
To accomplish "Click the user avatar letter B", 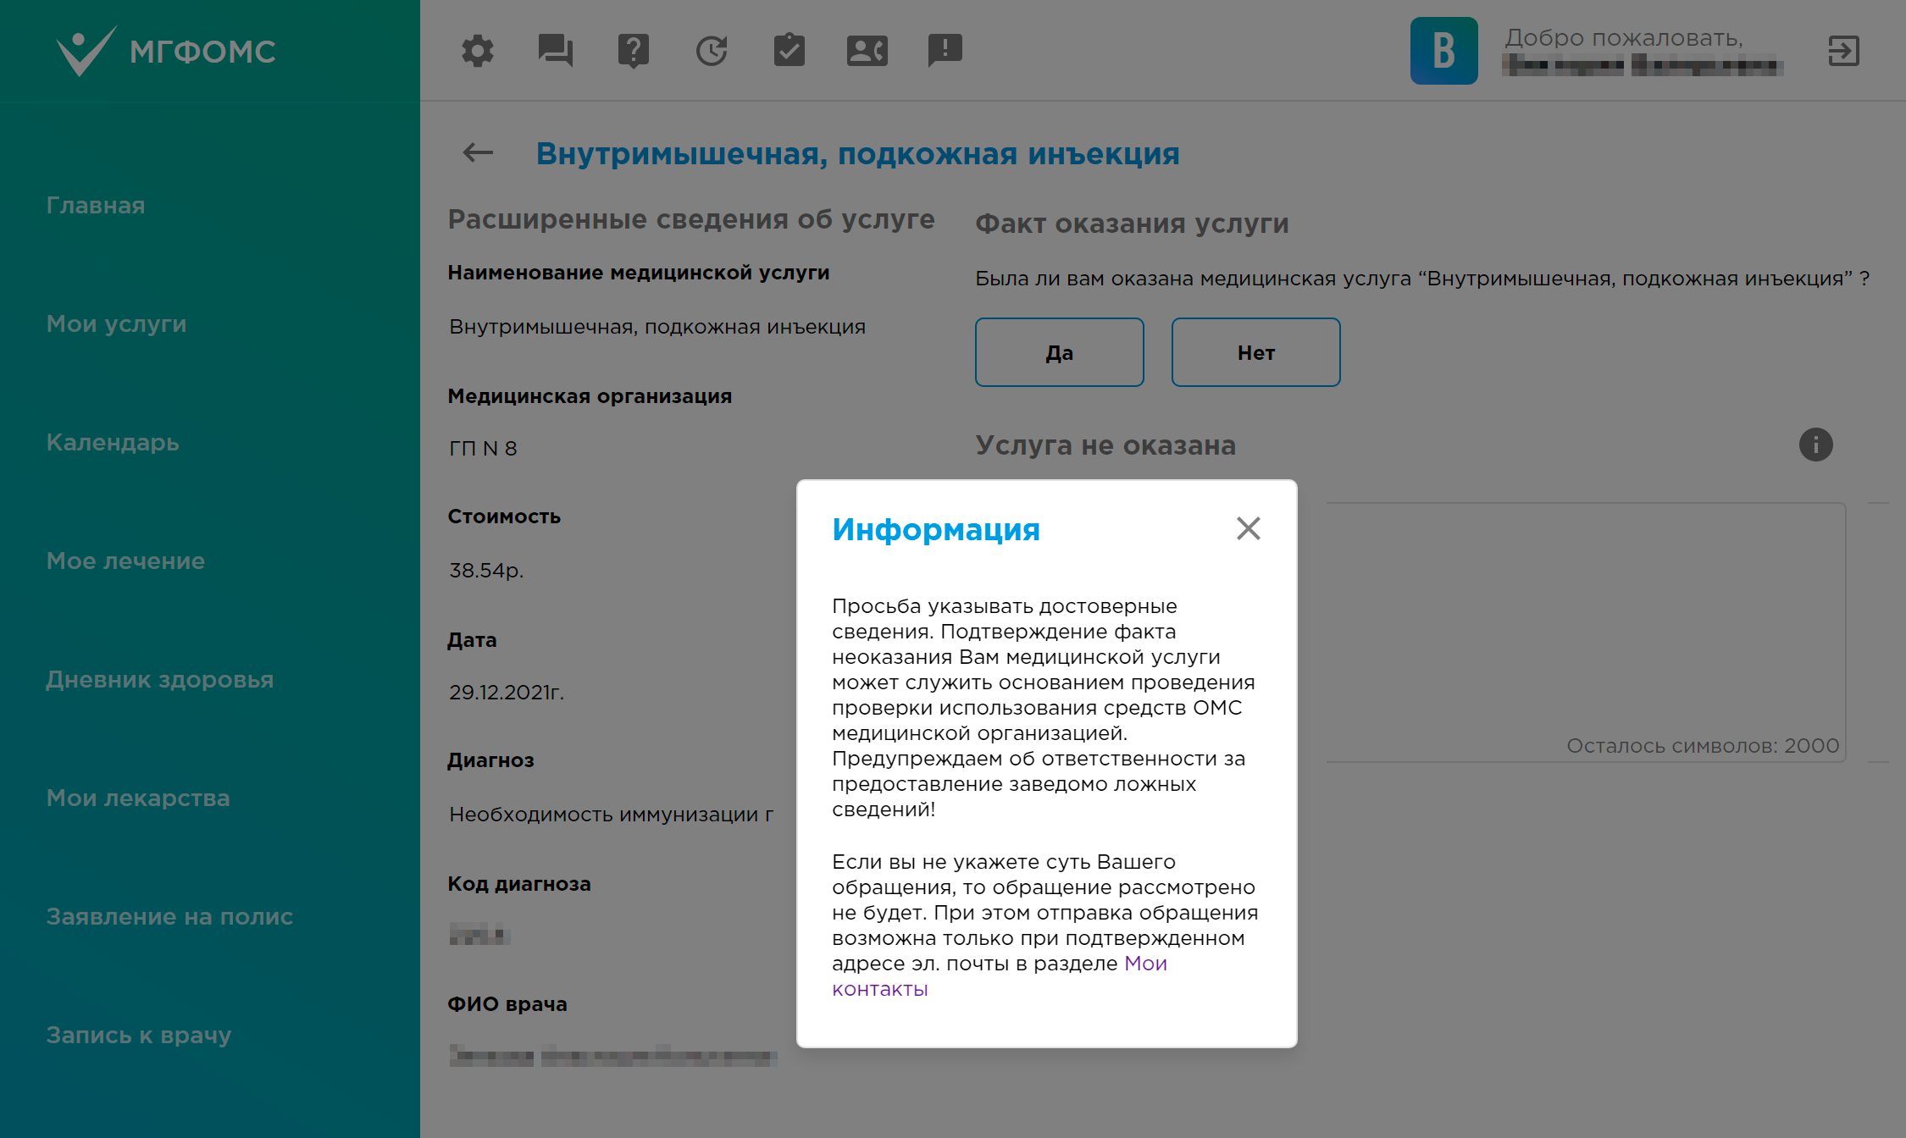I will 1443,51.
